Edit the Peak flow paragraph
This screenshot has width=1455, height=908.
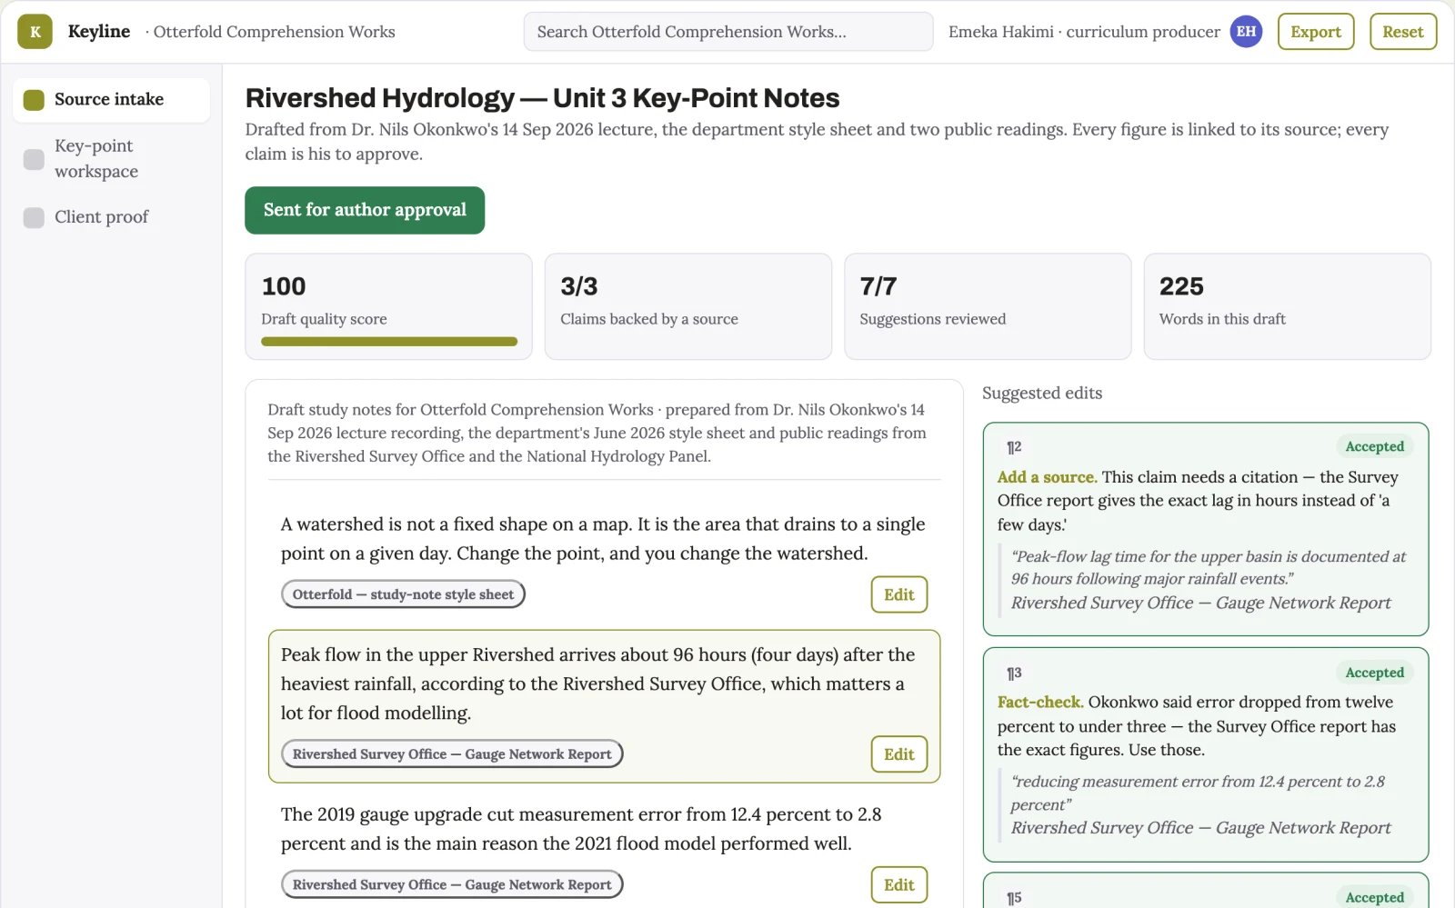point(899,754)
